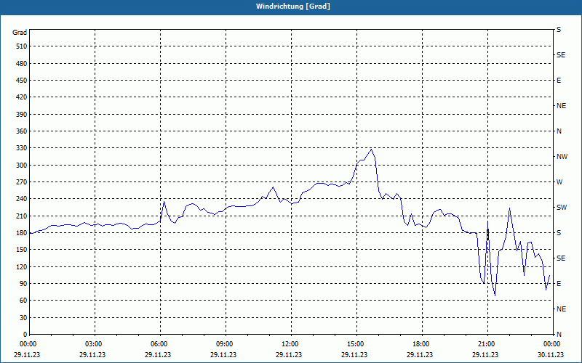The image size is (582, 363).
Task: Select the 210 y-axis value
Action: [22, 216]
